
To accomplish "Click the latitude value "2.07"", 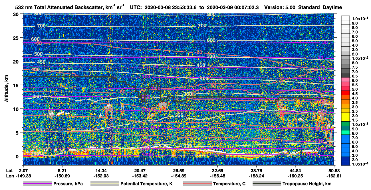I will click(23, 170).
